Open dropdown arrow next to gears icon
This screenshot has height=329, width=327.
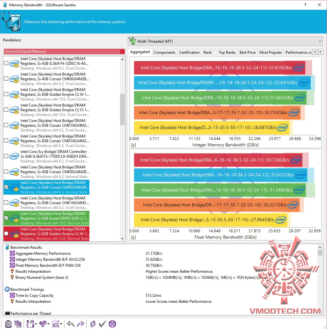tap(48, 324)
